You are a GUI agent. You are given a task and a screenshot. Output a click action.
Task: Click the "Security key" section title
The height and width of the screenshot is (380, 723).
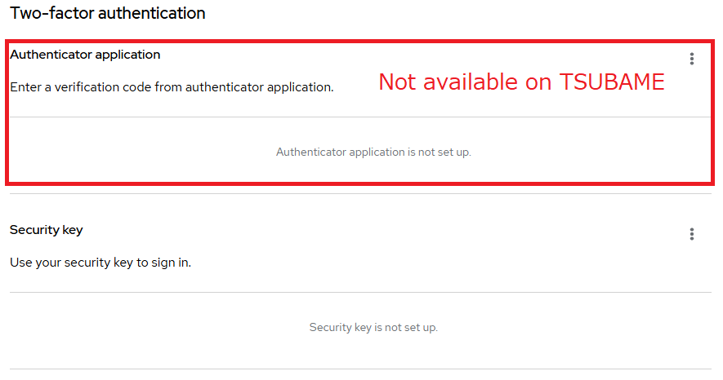coord(46,230)
